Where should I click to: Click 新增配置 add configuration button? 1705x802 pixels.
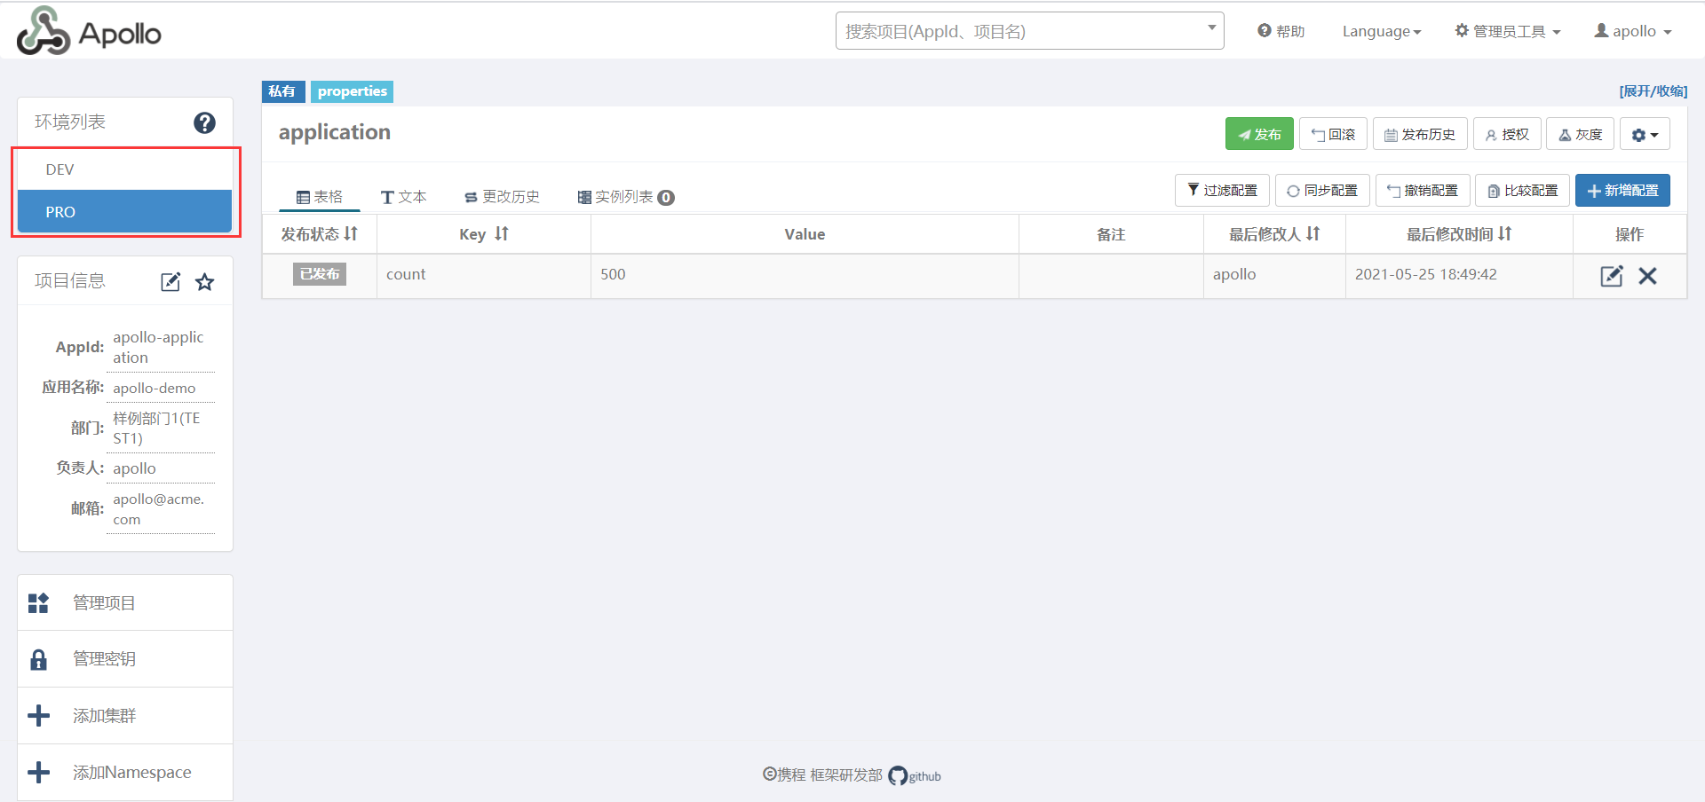pyautogui.click(x=1623, y=191)
